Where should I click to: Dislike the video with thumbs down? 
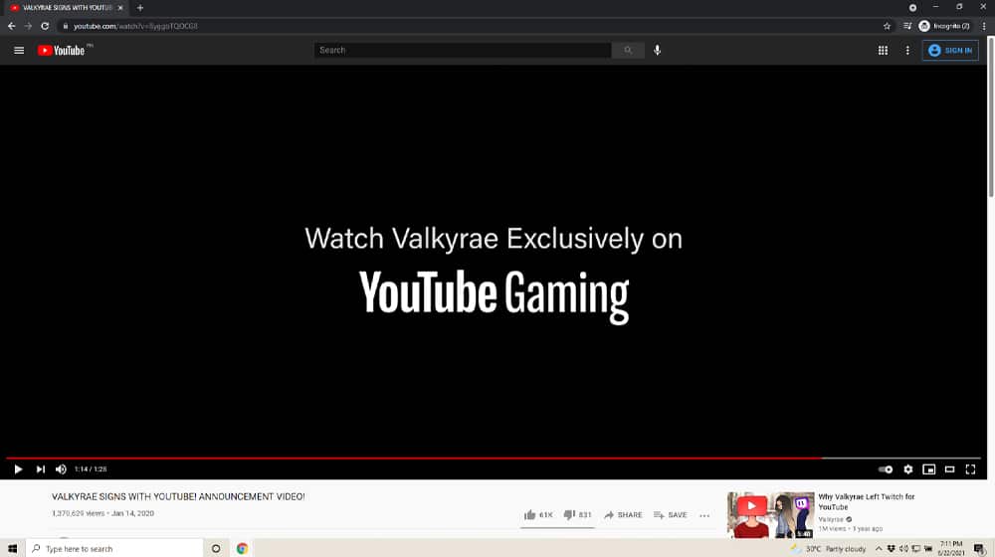(577, 514)
